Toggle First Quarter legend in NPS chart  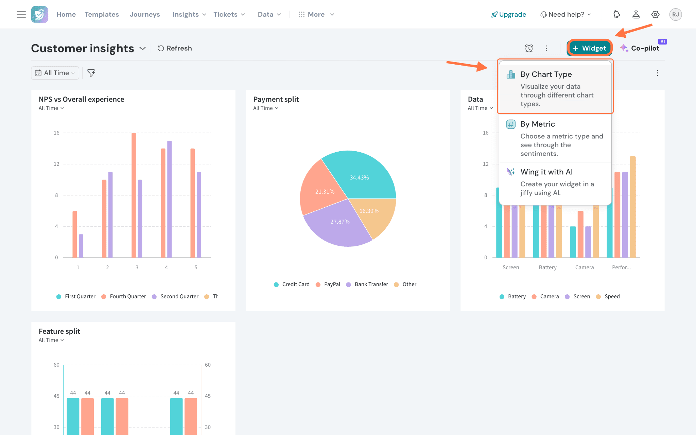76,296
